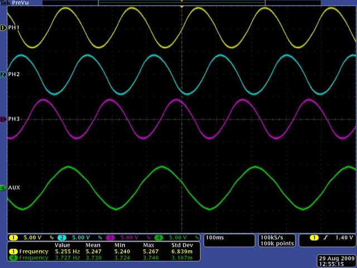This screenshot has height=268, width=357.
Task: Click the record view bar at top
Action: (x=181, y=2)
